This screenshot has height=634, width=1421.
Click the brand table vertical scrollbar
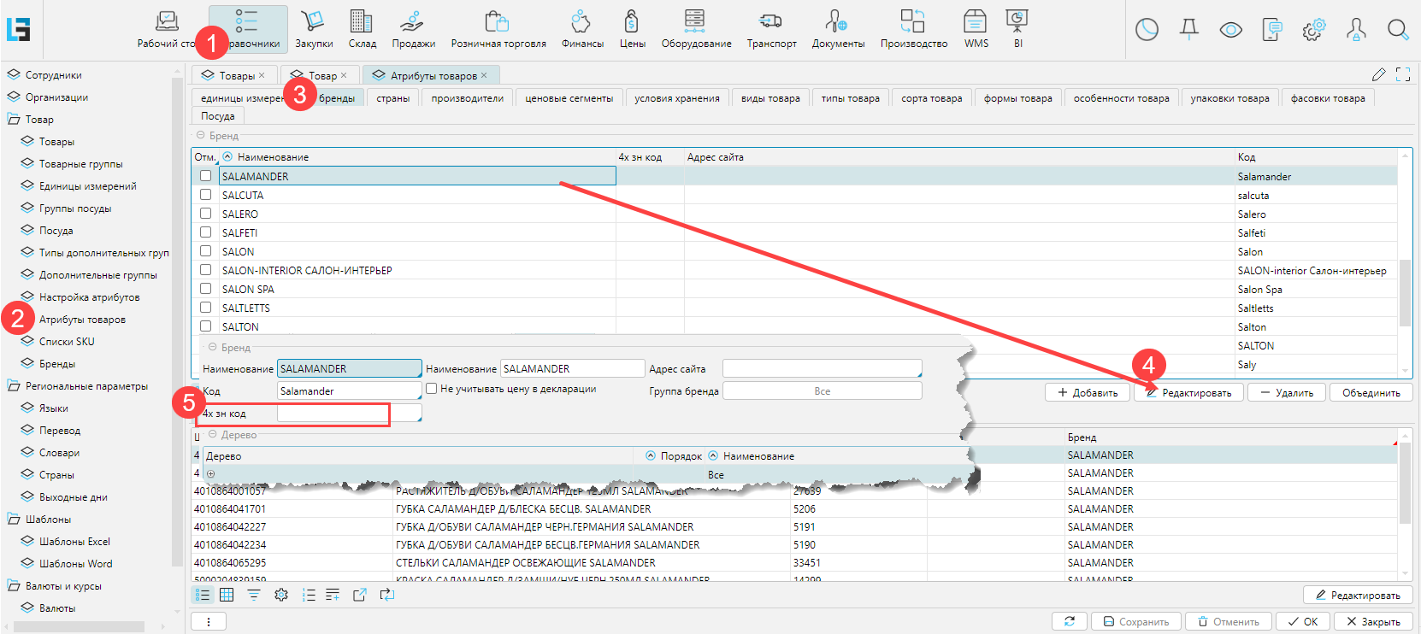1405,291
